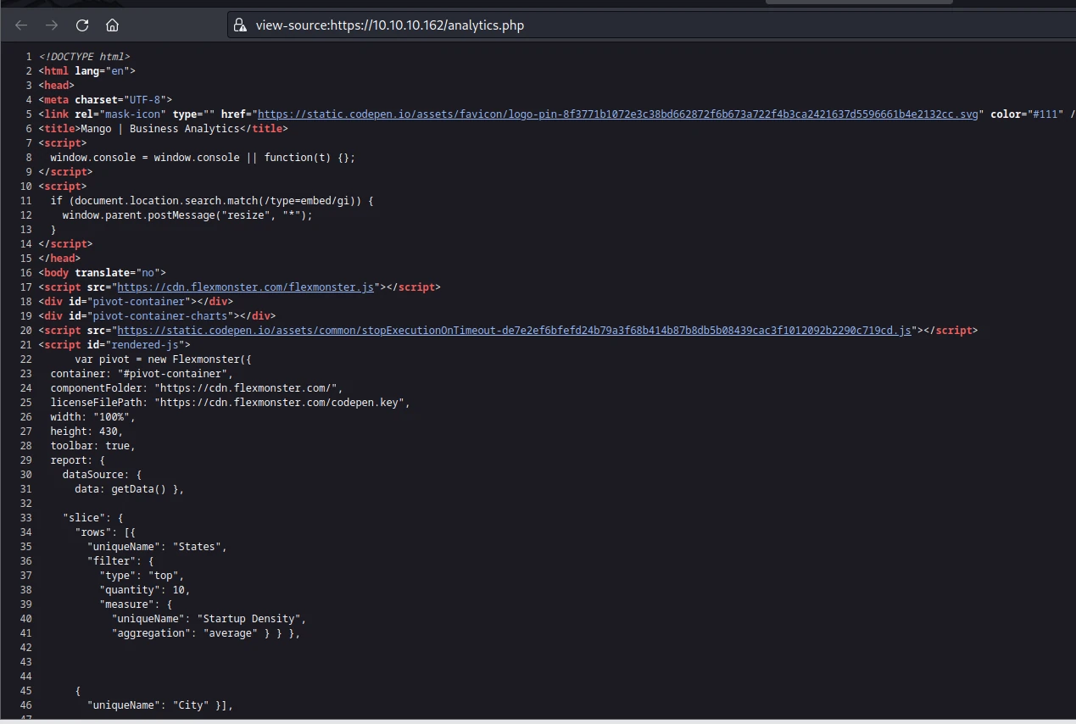Image resolution: width=1076 pixels, height=724 pixels.
Task: Click the toolbar: true line
Action: [92, 445]
